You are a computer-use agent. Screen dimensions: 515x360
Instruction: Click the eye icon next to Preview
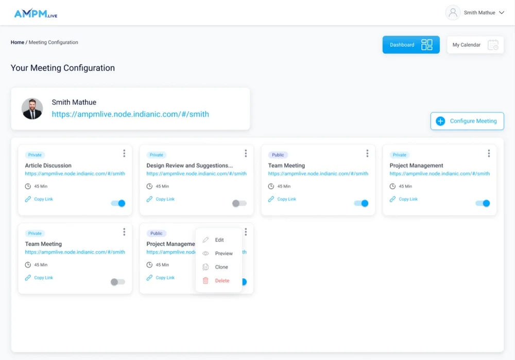tap(205, 254)
